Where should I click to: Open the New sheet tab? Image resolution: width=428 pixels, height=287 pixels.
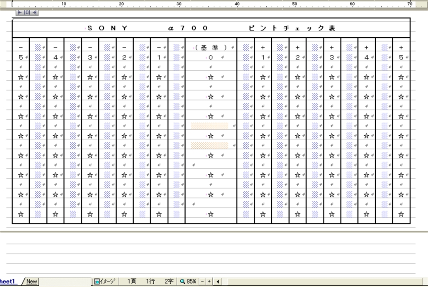coord(31,281)
